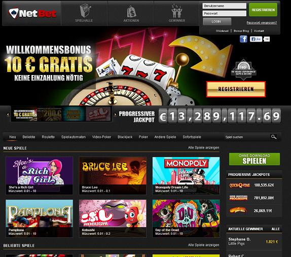Open the Facebook page icon
The image size is (291, 257).
pos(243,39)
